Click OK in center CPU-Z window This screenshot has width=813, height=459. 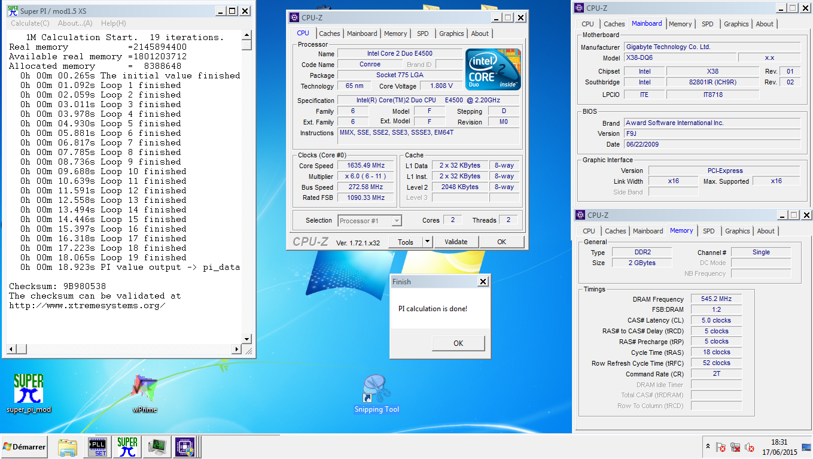501,242
